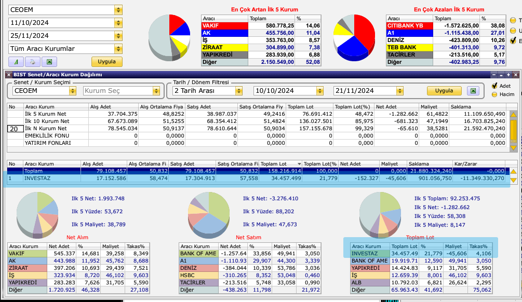The width and height of the screenshot is (522, 302).
Task: Select the EMEKLİLİK FONU row
Action: [x=257, y=136]
